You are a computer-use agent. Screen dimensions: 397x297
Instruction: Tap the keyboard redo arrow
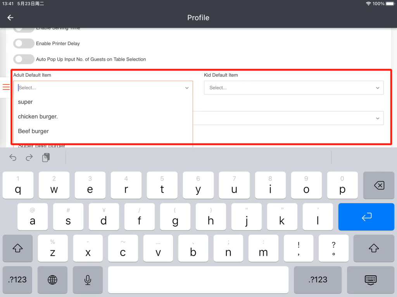29,157
